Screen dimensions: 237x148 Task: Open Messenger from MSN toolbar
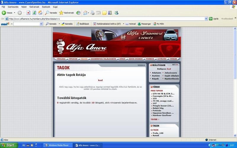pos(144,24)
